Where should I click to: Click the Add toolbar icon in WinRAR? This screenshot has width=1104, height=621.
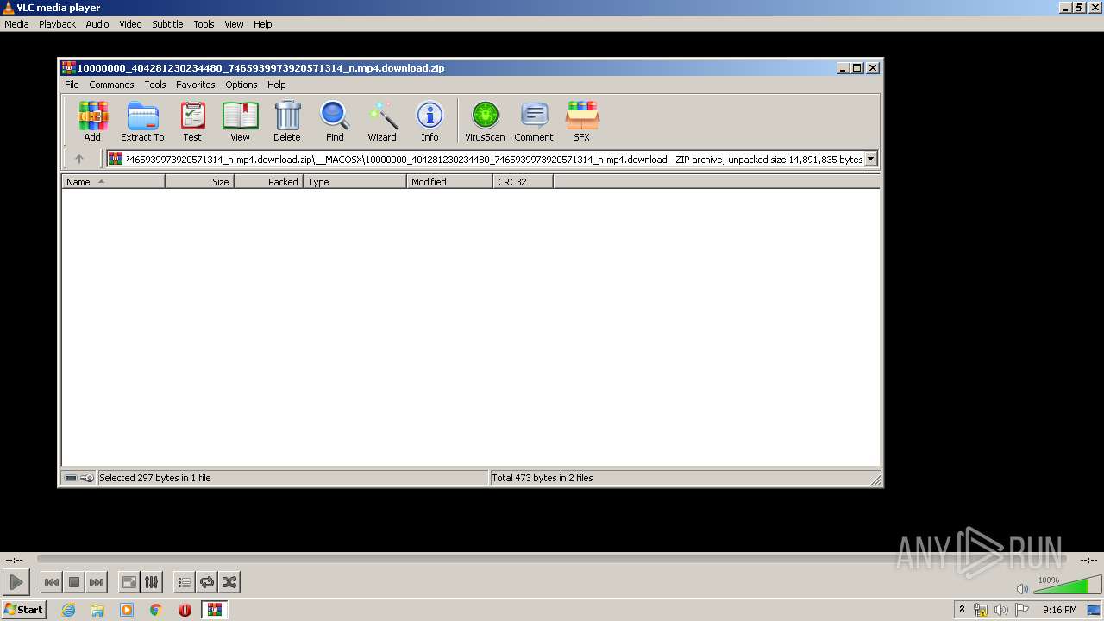[92, 121]
